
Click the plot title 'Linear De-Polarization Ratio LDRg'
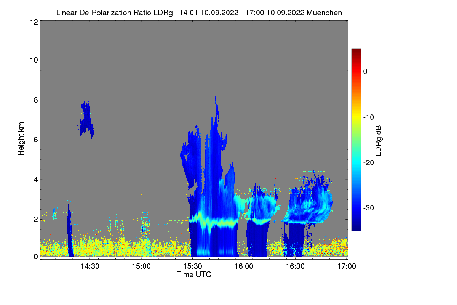click(x=114, y=13)
